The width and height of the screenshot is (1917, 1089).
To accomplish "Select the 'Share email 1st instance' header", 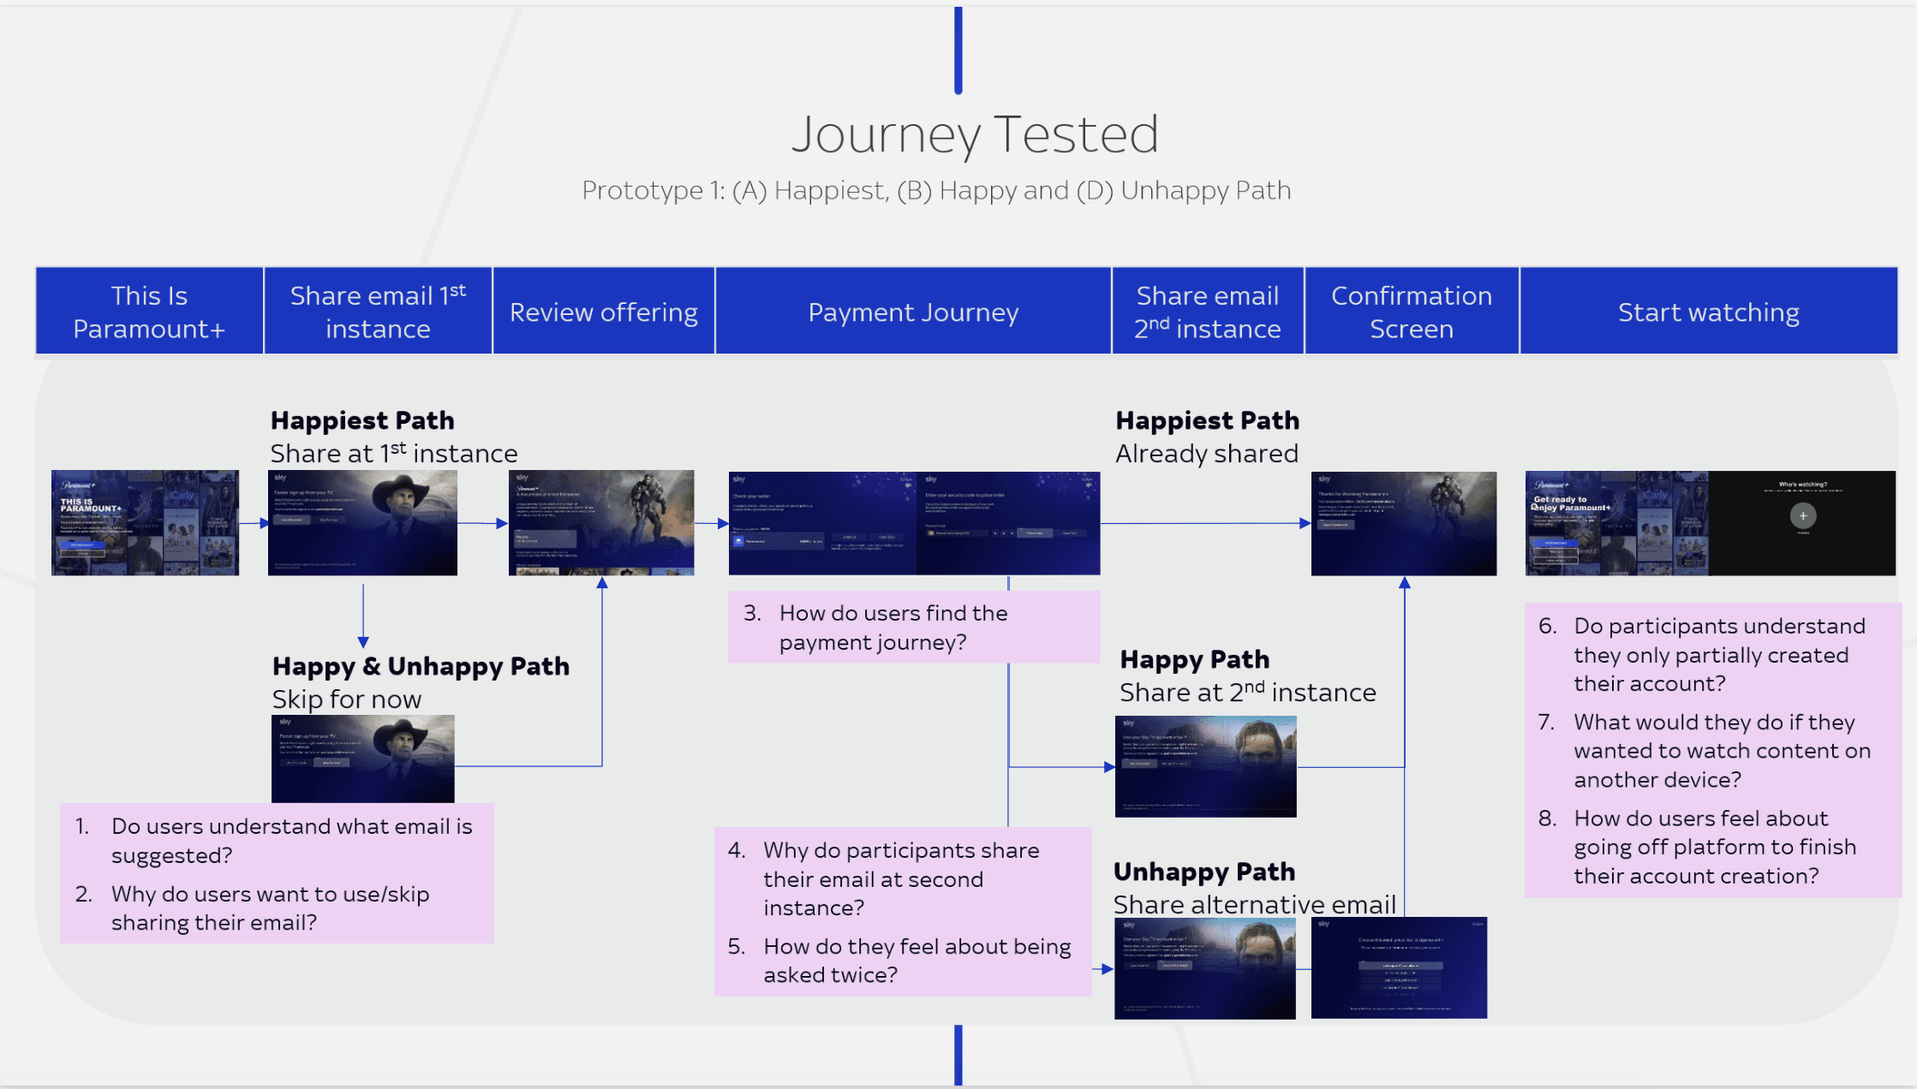I will point(378,312).
